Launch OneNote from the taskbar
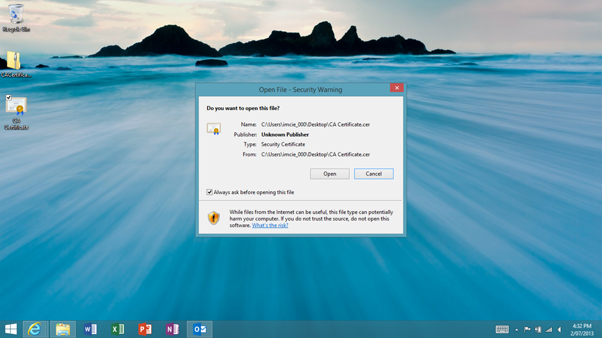The height and width of the screenshot is (338, 602). coord(172,329)
